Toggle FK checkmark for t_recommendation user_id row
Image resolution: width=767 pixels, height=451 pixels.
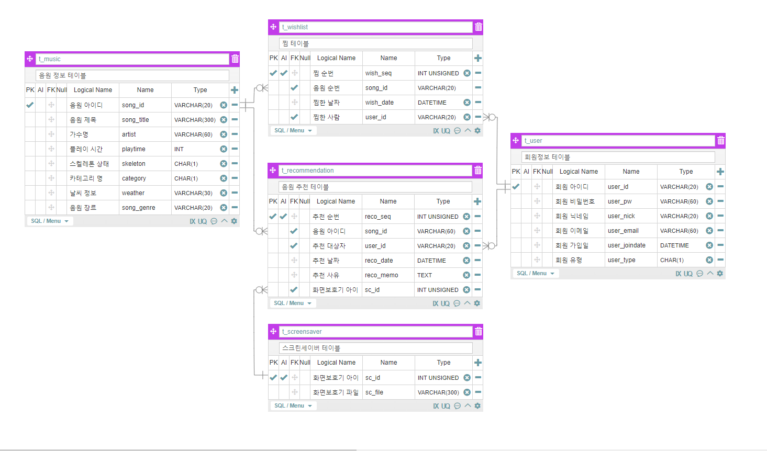[294, 246]
